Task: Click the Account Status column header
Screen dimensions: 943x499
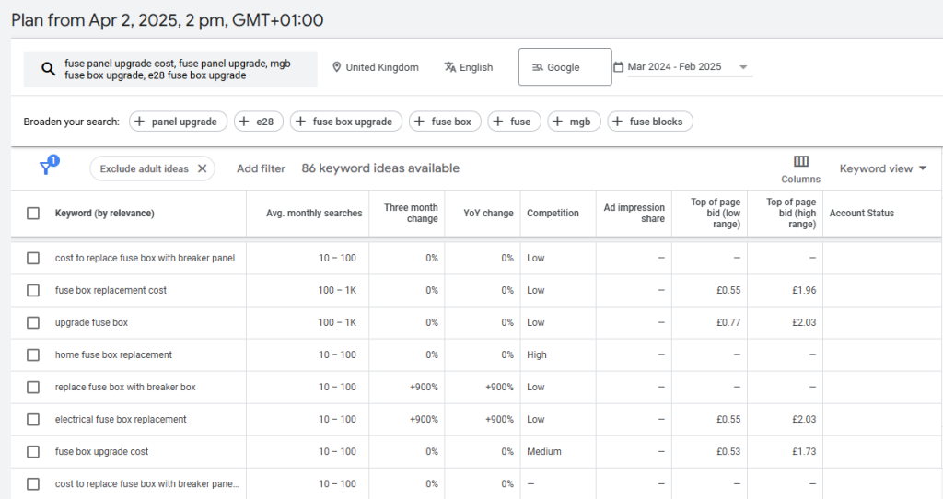Action: [861, 214]
